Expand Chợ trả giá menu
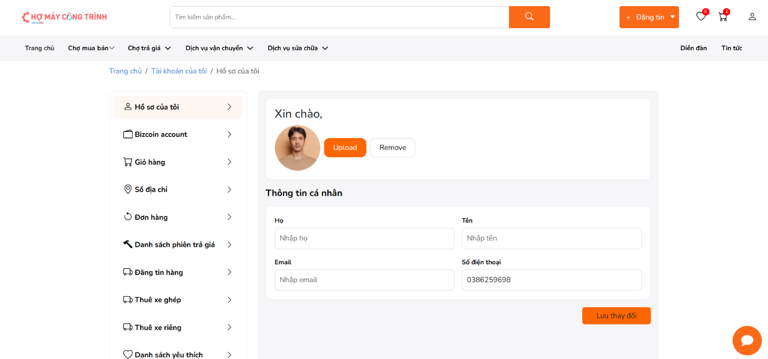 coord(149,48)
